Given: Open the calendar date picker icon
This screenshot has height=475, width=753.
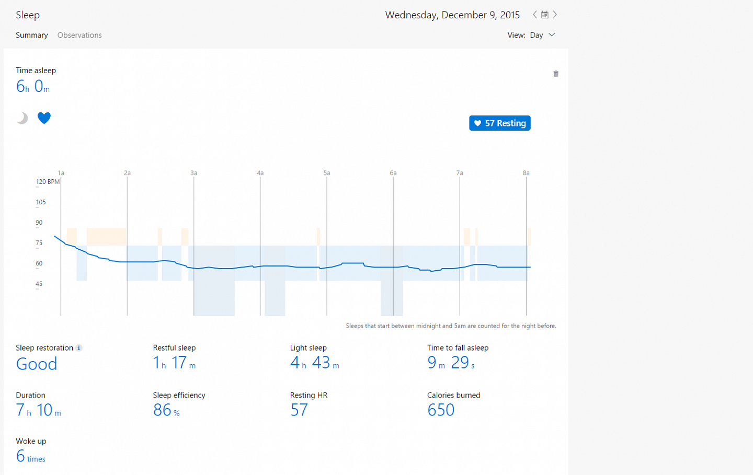Looking at the screenshot, I should tap(544, 15).
